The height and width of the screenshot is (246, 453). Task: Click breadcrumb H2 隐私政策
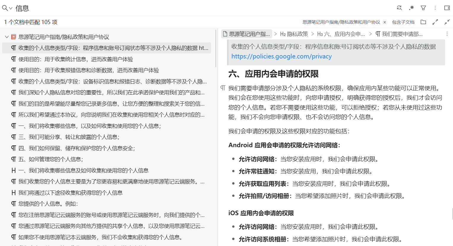pos(294,34)
